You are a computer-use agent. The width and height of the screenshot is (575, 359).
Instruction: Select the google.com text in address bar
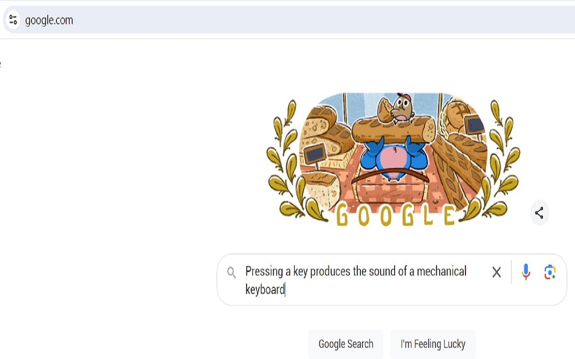click(49, 20)
